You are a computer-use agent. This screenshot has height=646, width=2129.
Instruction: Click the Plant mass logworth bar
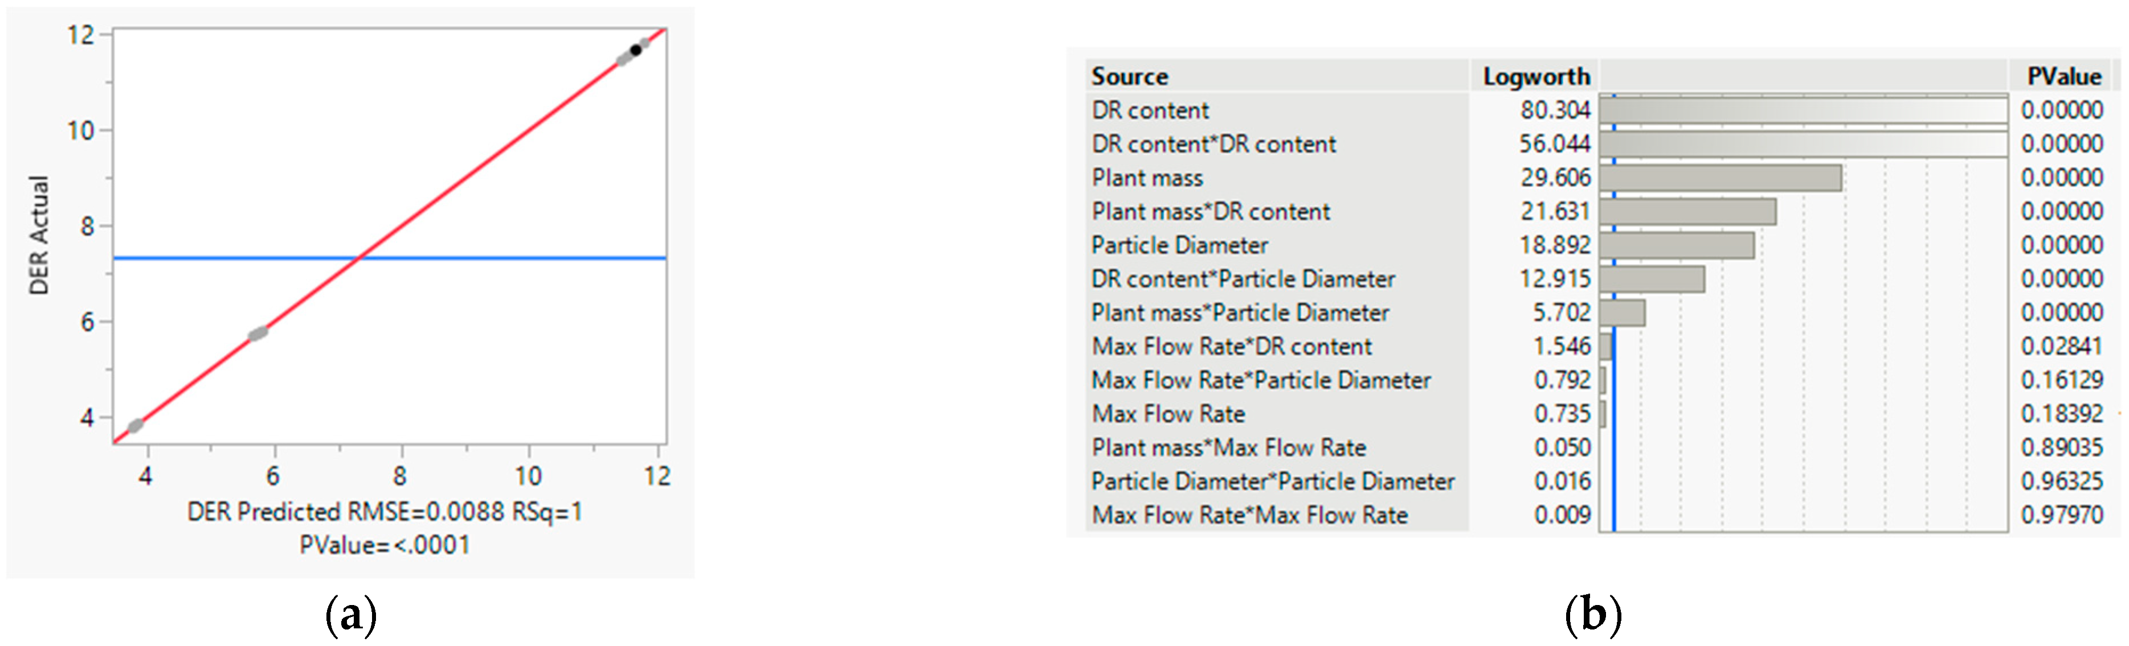click(1719, 179)
